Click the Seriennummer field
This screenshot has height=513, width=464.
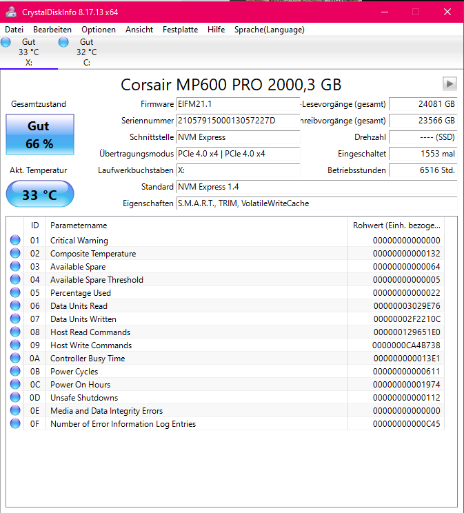pos(239,121)
